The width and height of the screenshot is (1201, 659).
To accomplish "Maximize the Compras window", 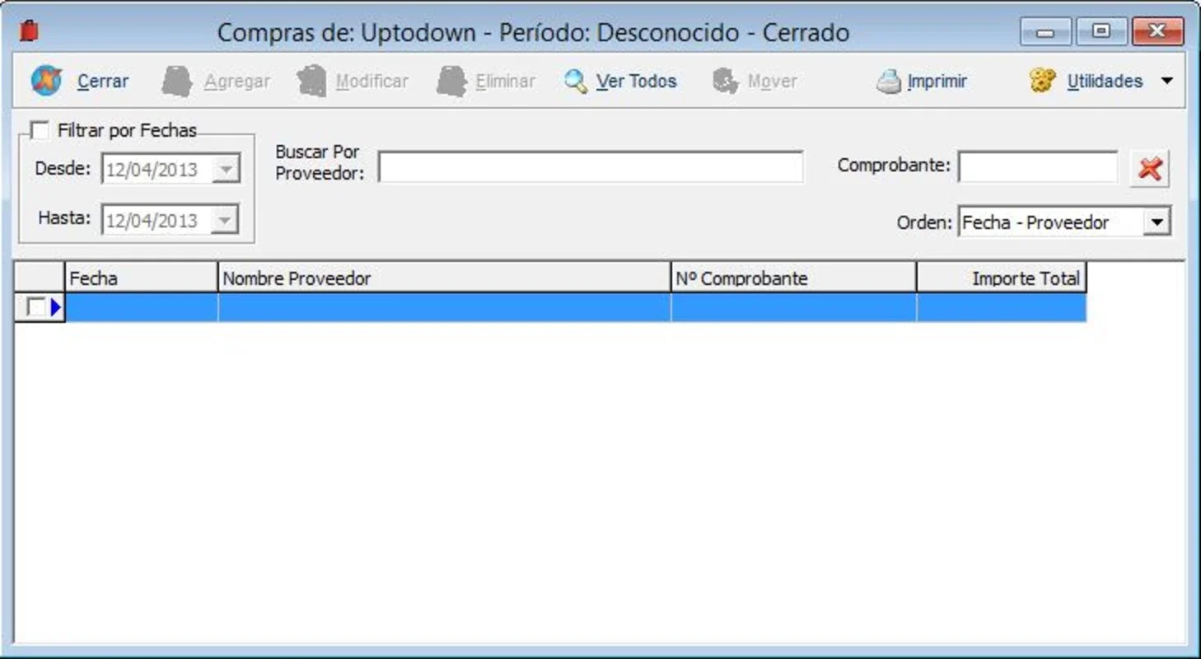I will tap(1101, 32).
